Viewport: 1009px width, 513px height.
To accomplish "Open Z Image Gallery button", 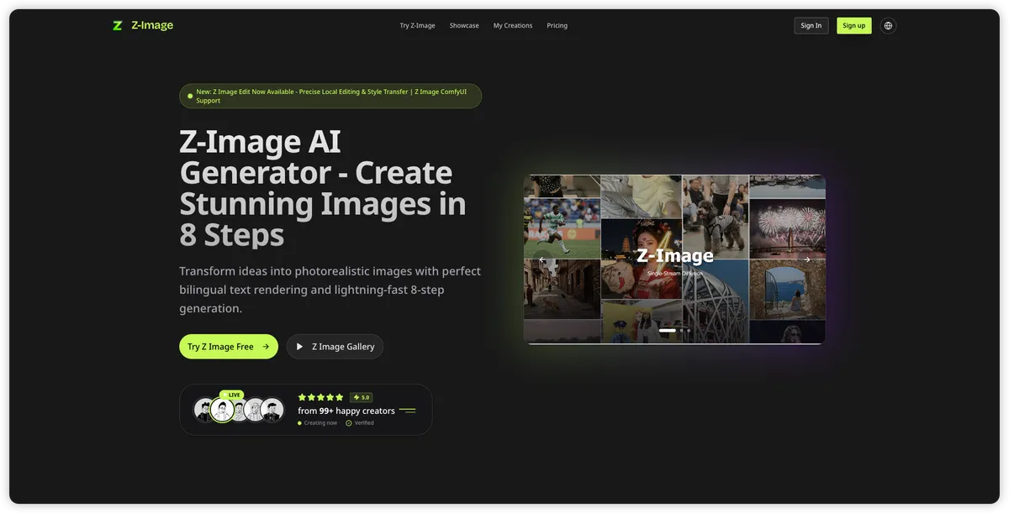I will pos(335,347).
